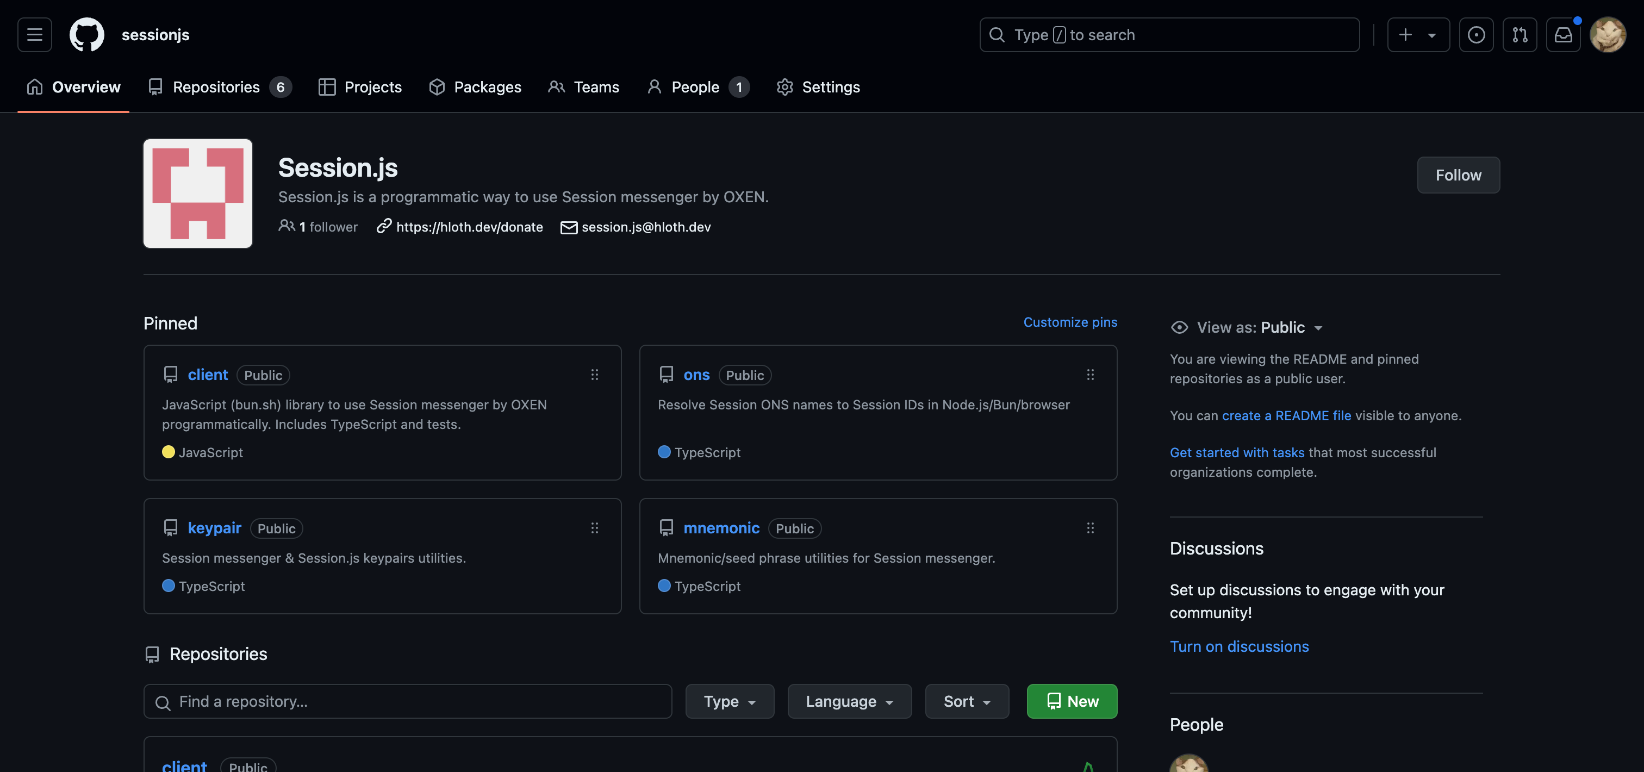Viewport: 1644px width, 772px height.
Task: Switch to the Overview tab
Action: [73, 87]
